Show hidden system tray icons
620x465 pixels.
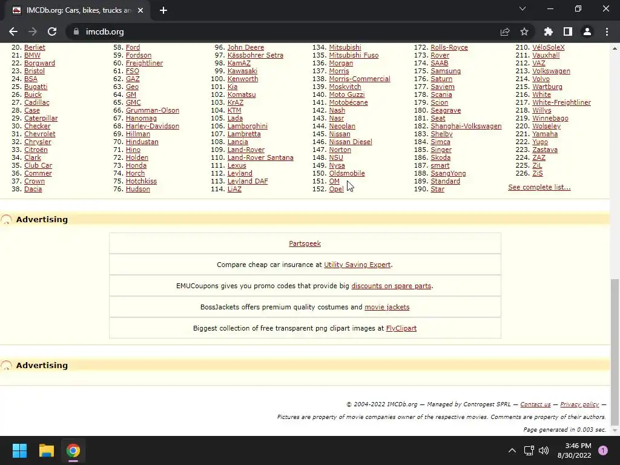click(x=512, y=450)
